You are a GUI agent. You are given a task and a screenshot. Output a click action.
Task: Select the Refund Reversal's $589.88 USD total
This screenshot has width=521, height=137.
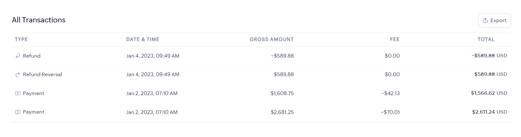pos(490,74)
